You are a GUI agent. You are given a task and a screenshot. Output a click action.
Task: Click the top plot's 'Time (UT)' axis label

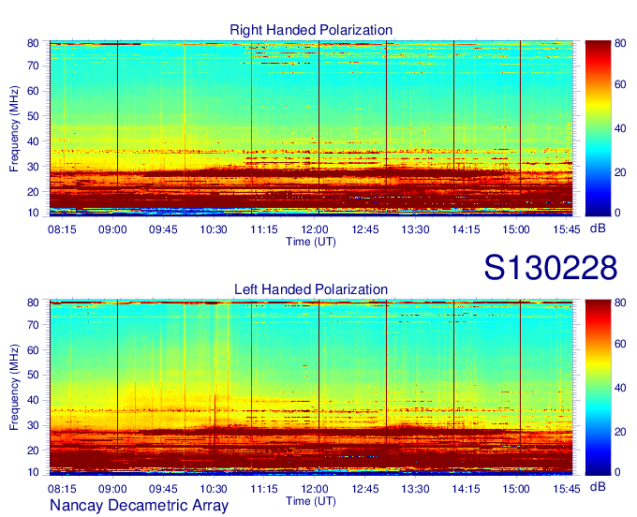coord(311,242)
